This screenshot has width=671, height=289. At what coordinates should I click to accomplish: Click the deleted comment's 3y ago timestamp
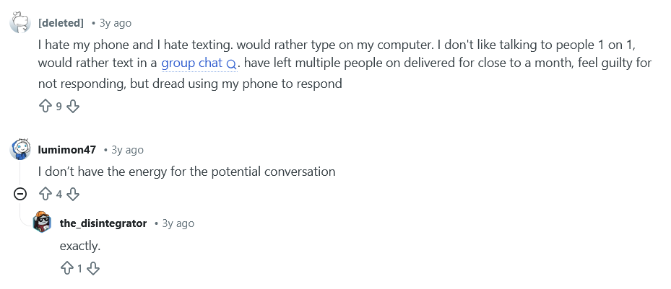pyautogui.click(x=116, y=23)
